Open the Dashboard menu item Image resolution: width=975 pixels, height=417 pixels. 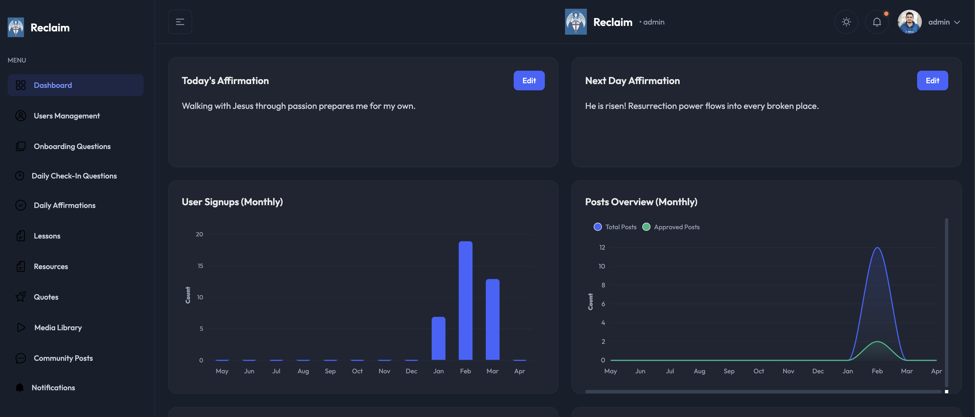click(x=75, y=85)
